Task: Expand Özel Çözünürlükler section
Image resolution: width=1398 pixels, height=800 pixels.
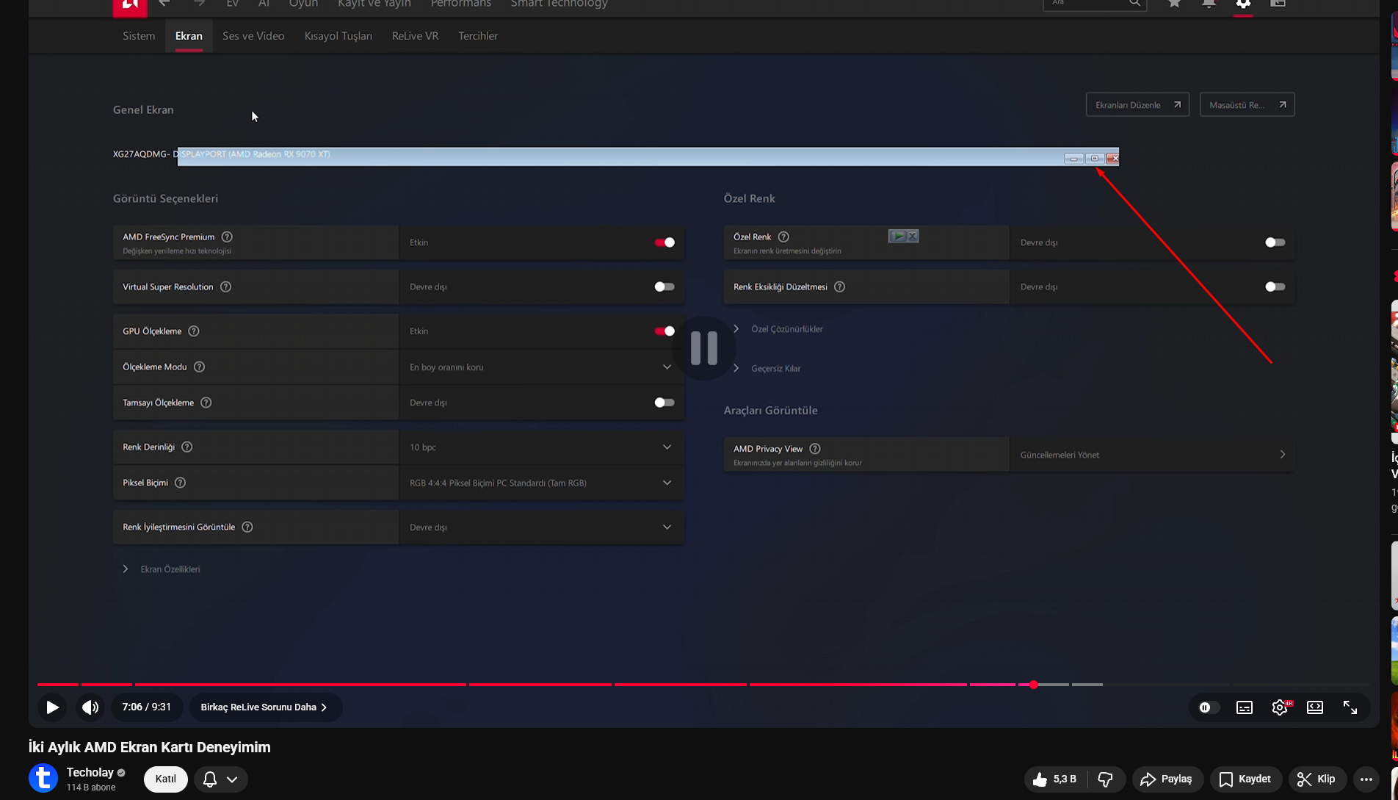Action: pyautogui.click(x=778, y=329)
